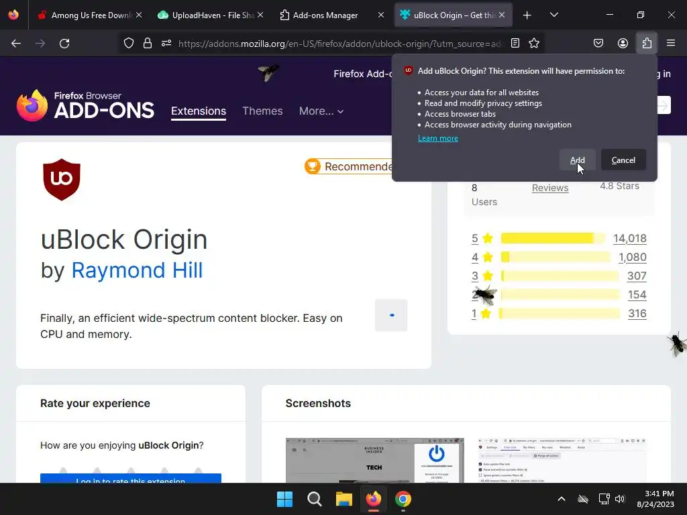Viewport: 687px width, 515px height.
Task: Open the tracking protection shield icon
Action: coord(128,43)
